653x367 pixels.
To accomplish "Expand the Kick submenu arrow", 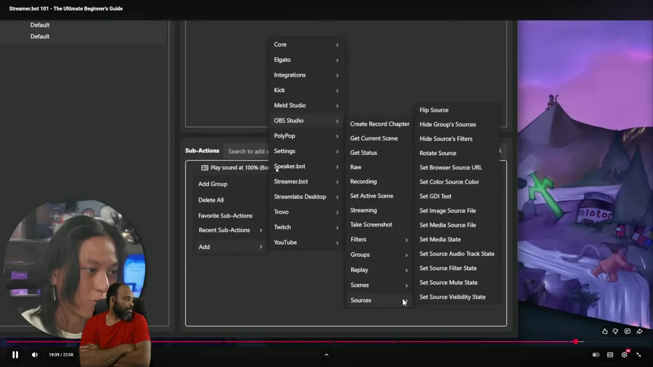I will click(337, 91).
